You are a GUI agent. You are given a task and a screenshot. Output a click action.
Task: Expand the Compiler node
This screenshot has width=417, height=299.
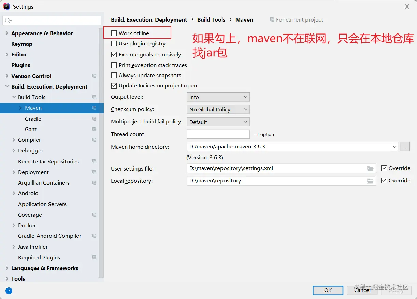click(14, 140)
